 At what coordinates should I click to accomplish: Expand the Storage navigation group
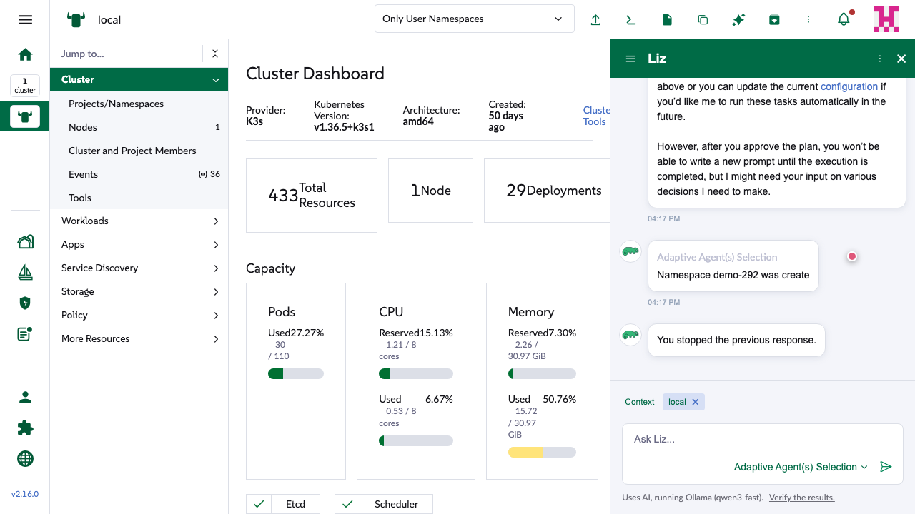tap(139, 292)
